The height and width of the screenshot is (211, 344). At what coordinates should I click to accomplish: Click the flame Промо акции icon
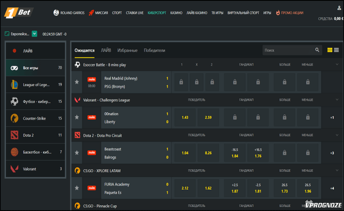click(x=278, y=13)
